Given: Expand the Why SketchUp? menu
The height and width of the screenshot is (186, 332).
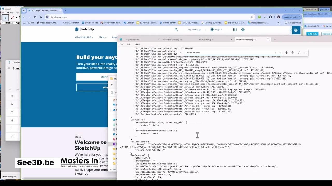Looking at the screenshot, I should tap(84, 37).
